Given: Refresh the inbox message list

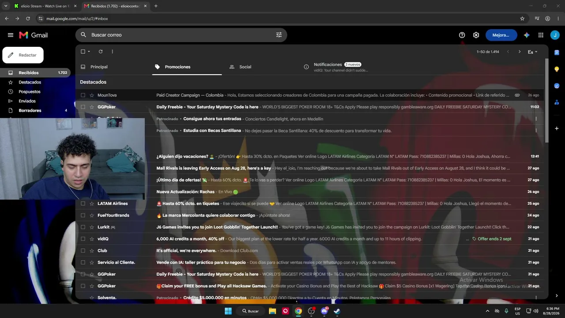Looking at the screenshot, I should coord(101,52).
